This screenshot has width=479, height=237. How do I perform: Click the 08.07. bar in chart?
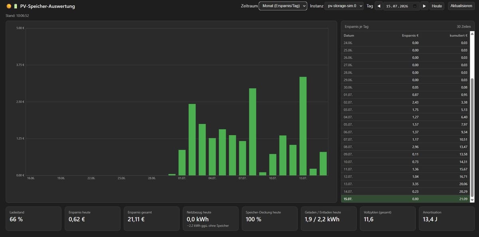point(253,132)
